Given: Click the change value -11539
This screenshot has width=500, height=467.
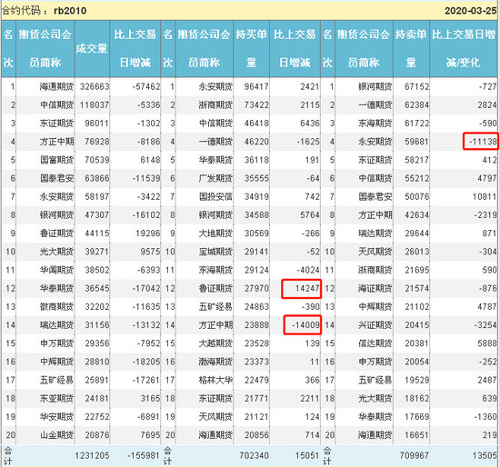Looking at the screenshot, I should click(146, 178).
